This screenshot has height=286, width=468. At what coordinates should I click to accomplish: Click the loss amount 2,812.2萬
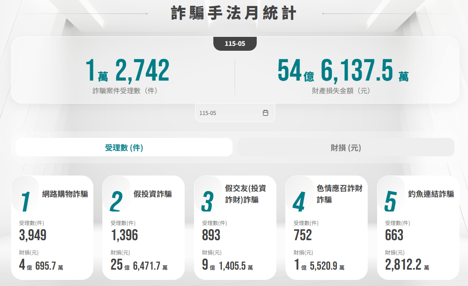pyautogui.click(x=407, y=265)
